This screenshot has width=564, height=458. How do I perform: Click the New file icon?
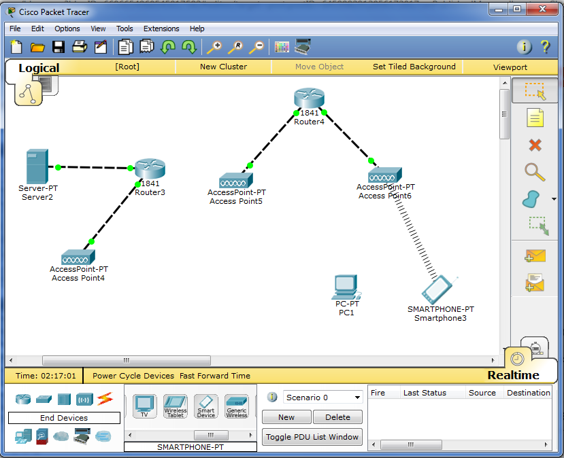pyautogui.click(x=16, y=47)
